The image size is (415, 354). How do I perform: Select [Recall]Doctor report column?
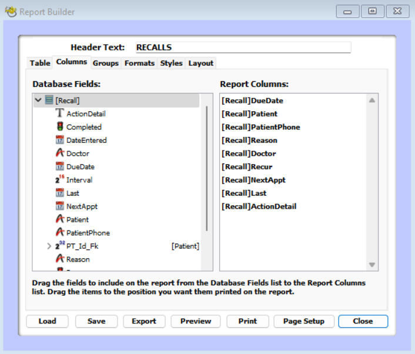(x=249, y=153)
